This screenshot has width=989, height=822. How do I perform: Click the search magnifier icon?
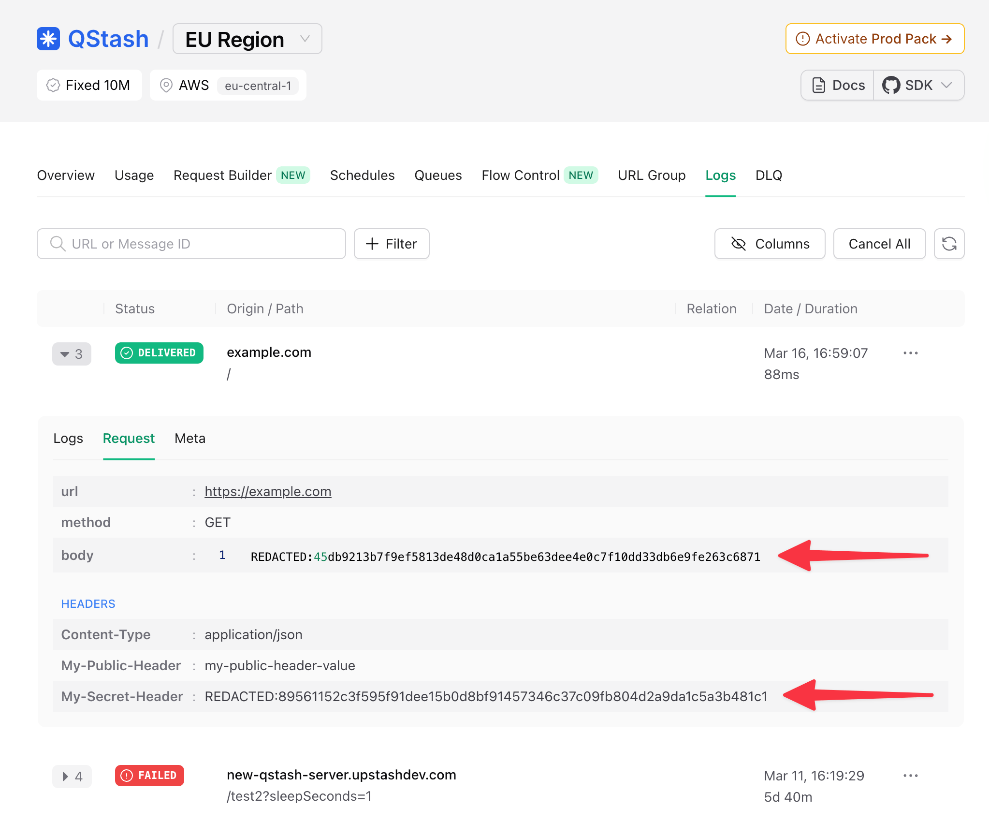pyautogui.click(x=58, y=244)
